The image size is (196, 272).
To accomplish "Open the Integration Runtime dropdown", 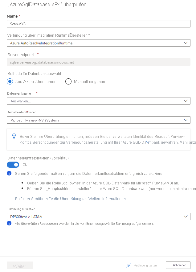I will tap(98, 43).
